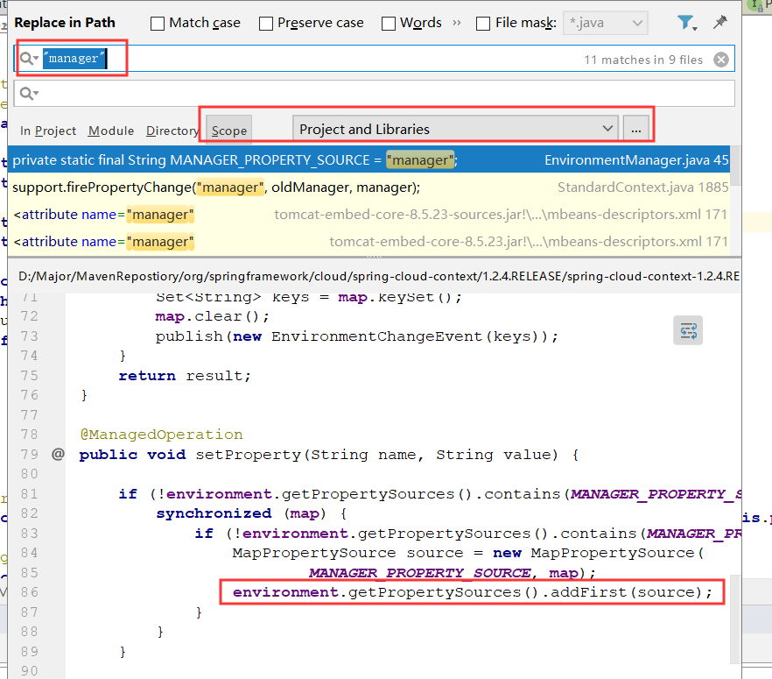Click the ... scope browse button
772x679 pixels.
click(636, 129)
